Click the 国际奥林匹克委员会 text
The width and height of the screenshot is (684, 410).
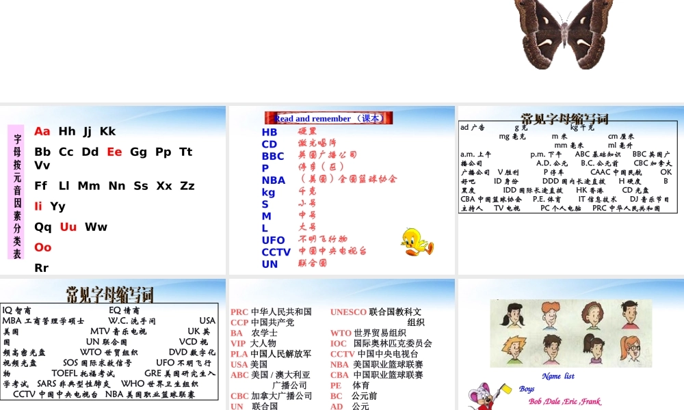[x=393, y=343]
